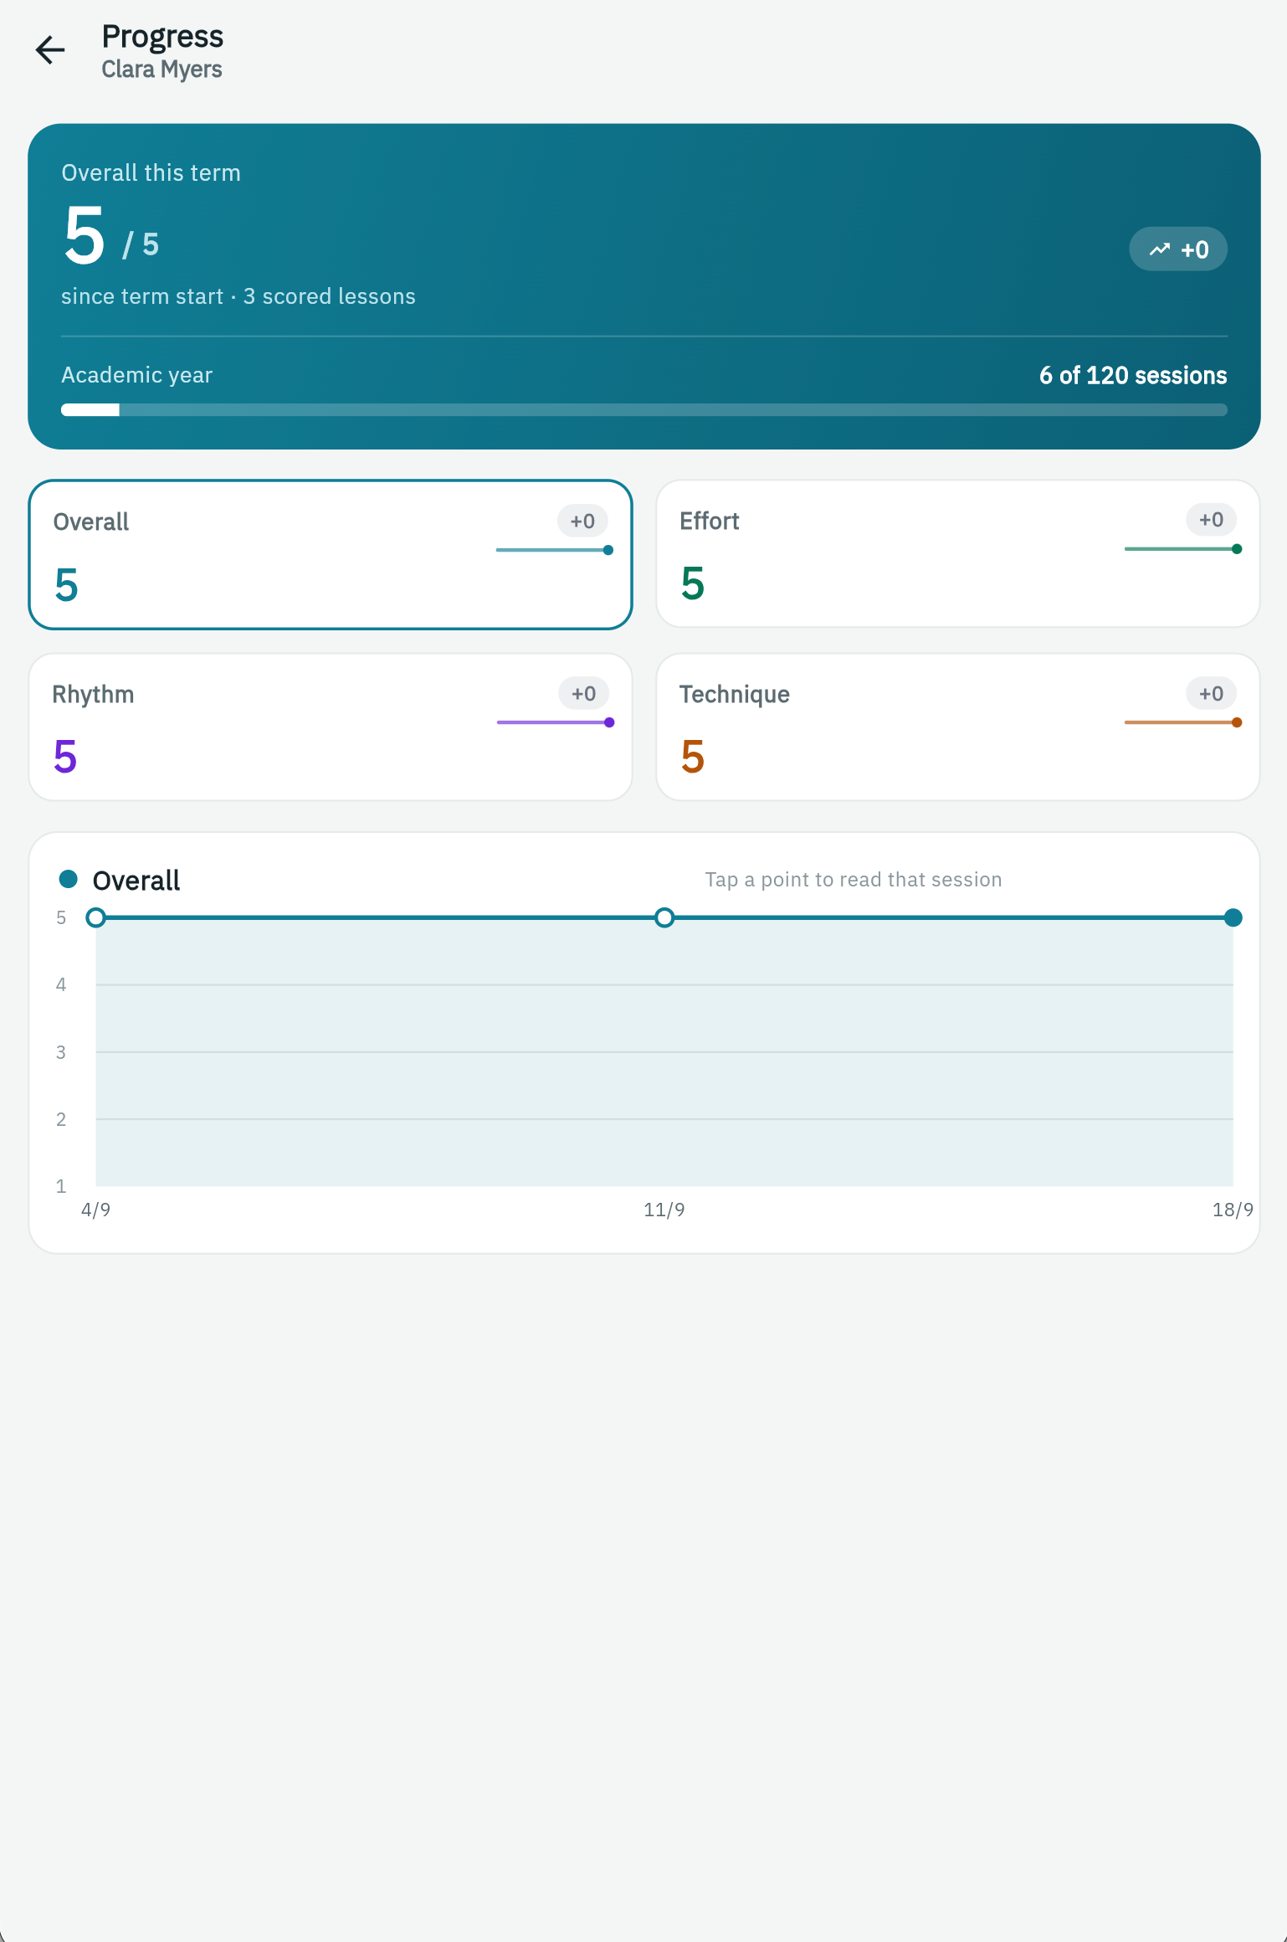The width and height of the screenshot is (1287, 1942).
Task: Click the trend +0 badge in banner
Action: 1178,249
